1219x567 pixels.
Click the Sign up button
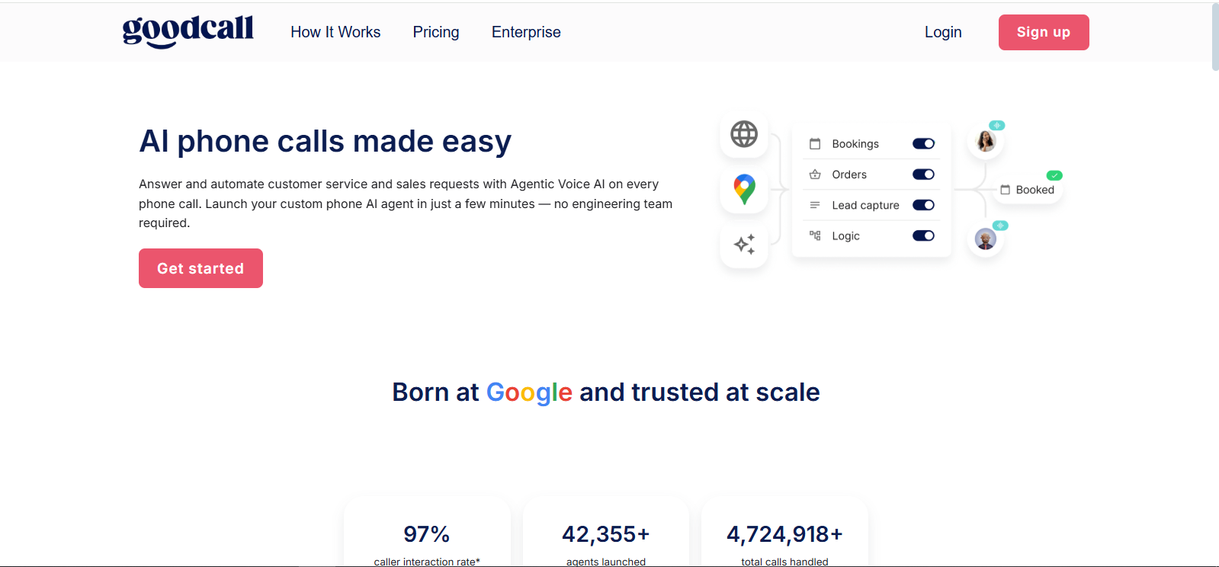pos(1044,32)
